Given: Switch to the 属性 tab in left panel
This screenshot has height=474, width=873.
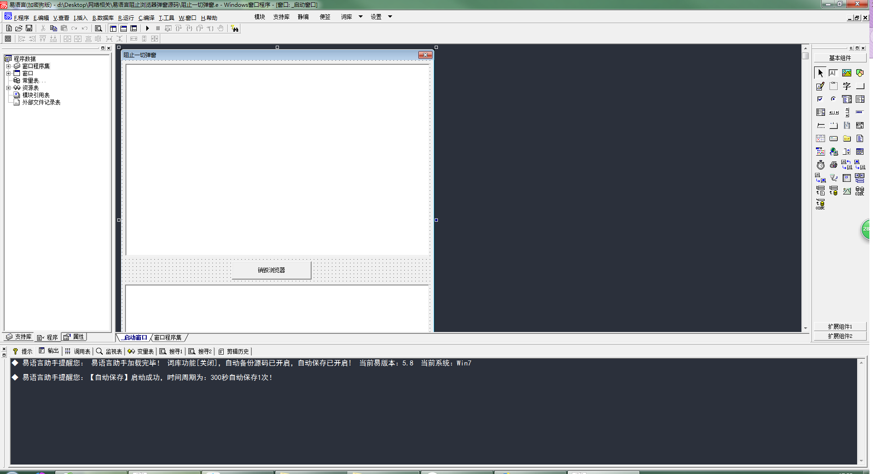Looking at the screenshot, I should [74, 337].
